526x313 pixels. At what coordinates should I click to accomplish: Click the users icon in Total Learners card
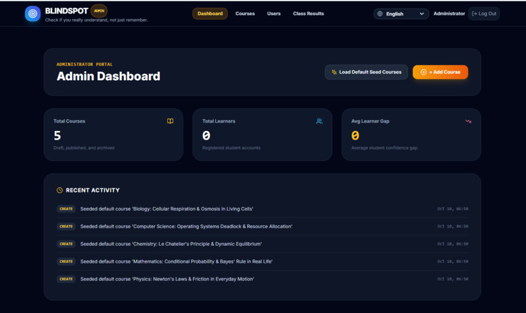(x=319, y=121)
